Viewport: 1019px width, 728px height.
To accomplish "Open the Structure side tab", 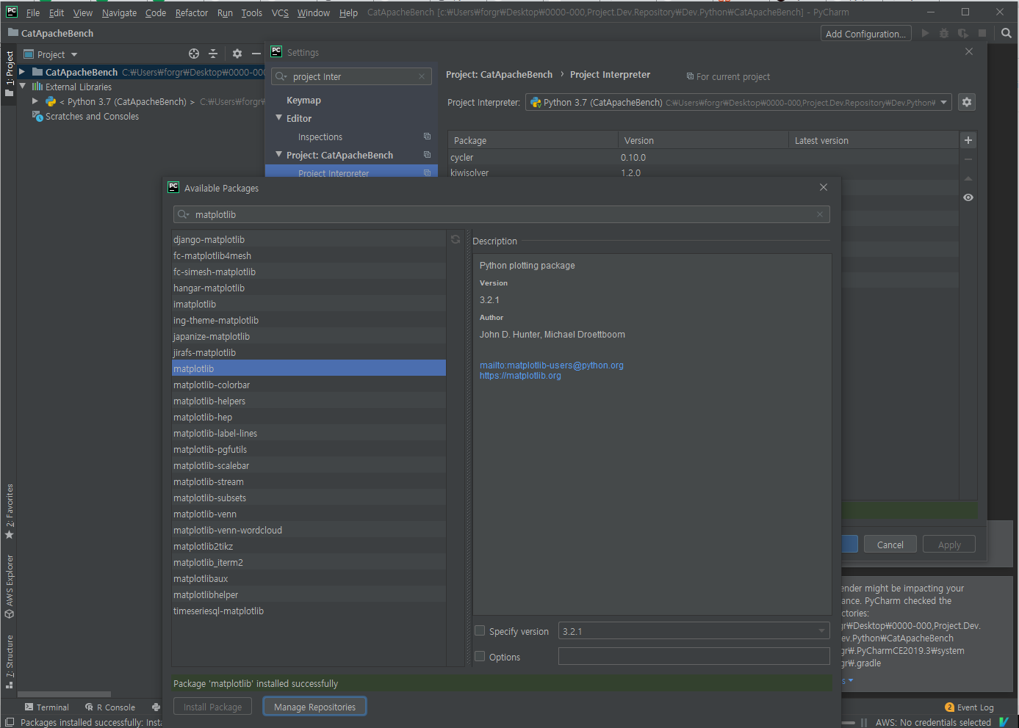I will [x=10, y=661].
